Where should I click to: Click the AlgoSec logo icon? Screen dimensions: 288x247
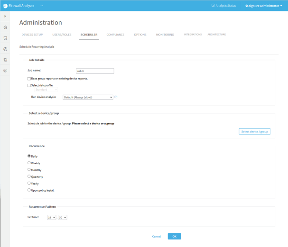5,6
